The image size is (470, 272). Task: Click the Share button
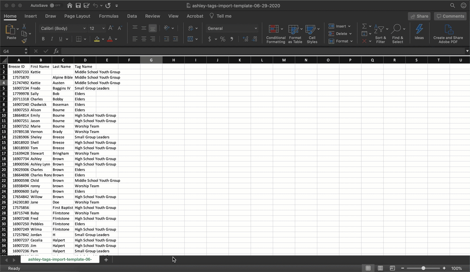click(419, 16)
